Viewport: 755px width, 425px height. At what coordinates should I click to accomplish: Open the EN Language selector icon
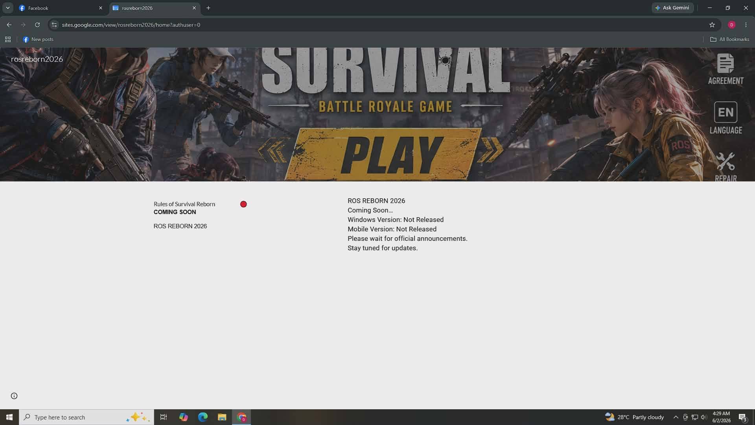click(726, 118)
